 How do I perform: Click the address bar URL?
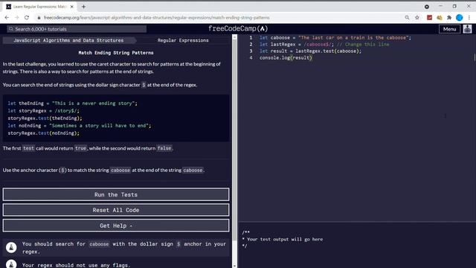point(157,18)
